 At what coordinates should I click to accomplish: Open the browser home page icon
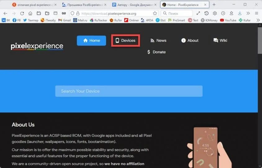(30, 13)
